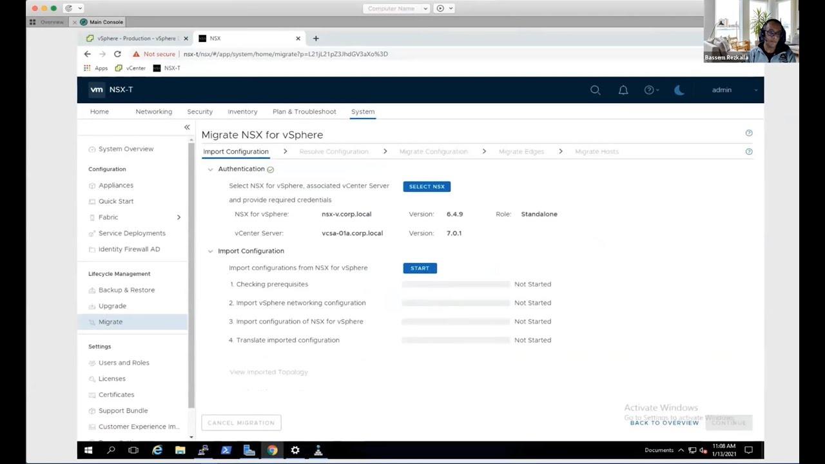The width and height of the screenshot is (825, 464).
Task: Start importing configurations with START
Action: (420, 268)
